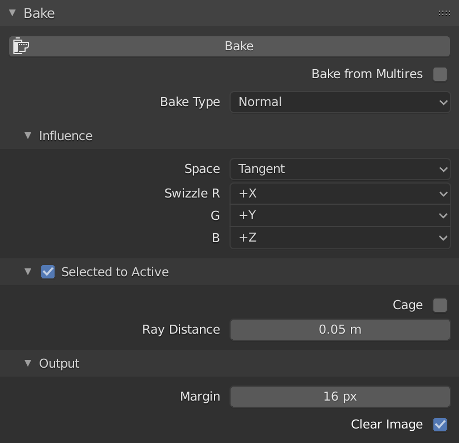459x443 pixels.
Task: Click the Bake button
Action: tap(229, 46)
